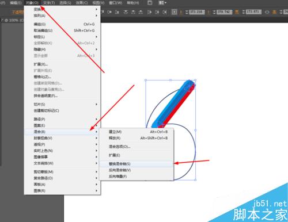This screenshot has height=222, width=288.
Task: Click the distribute horizontal centers icon
Action: (x=157, y=12)
